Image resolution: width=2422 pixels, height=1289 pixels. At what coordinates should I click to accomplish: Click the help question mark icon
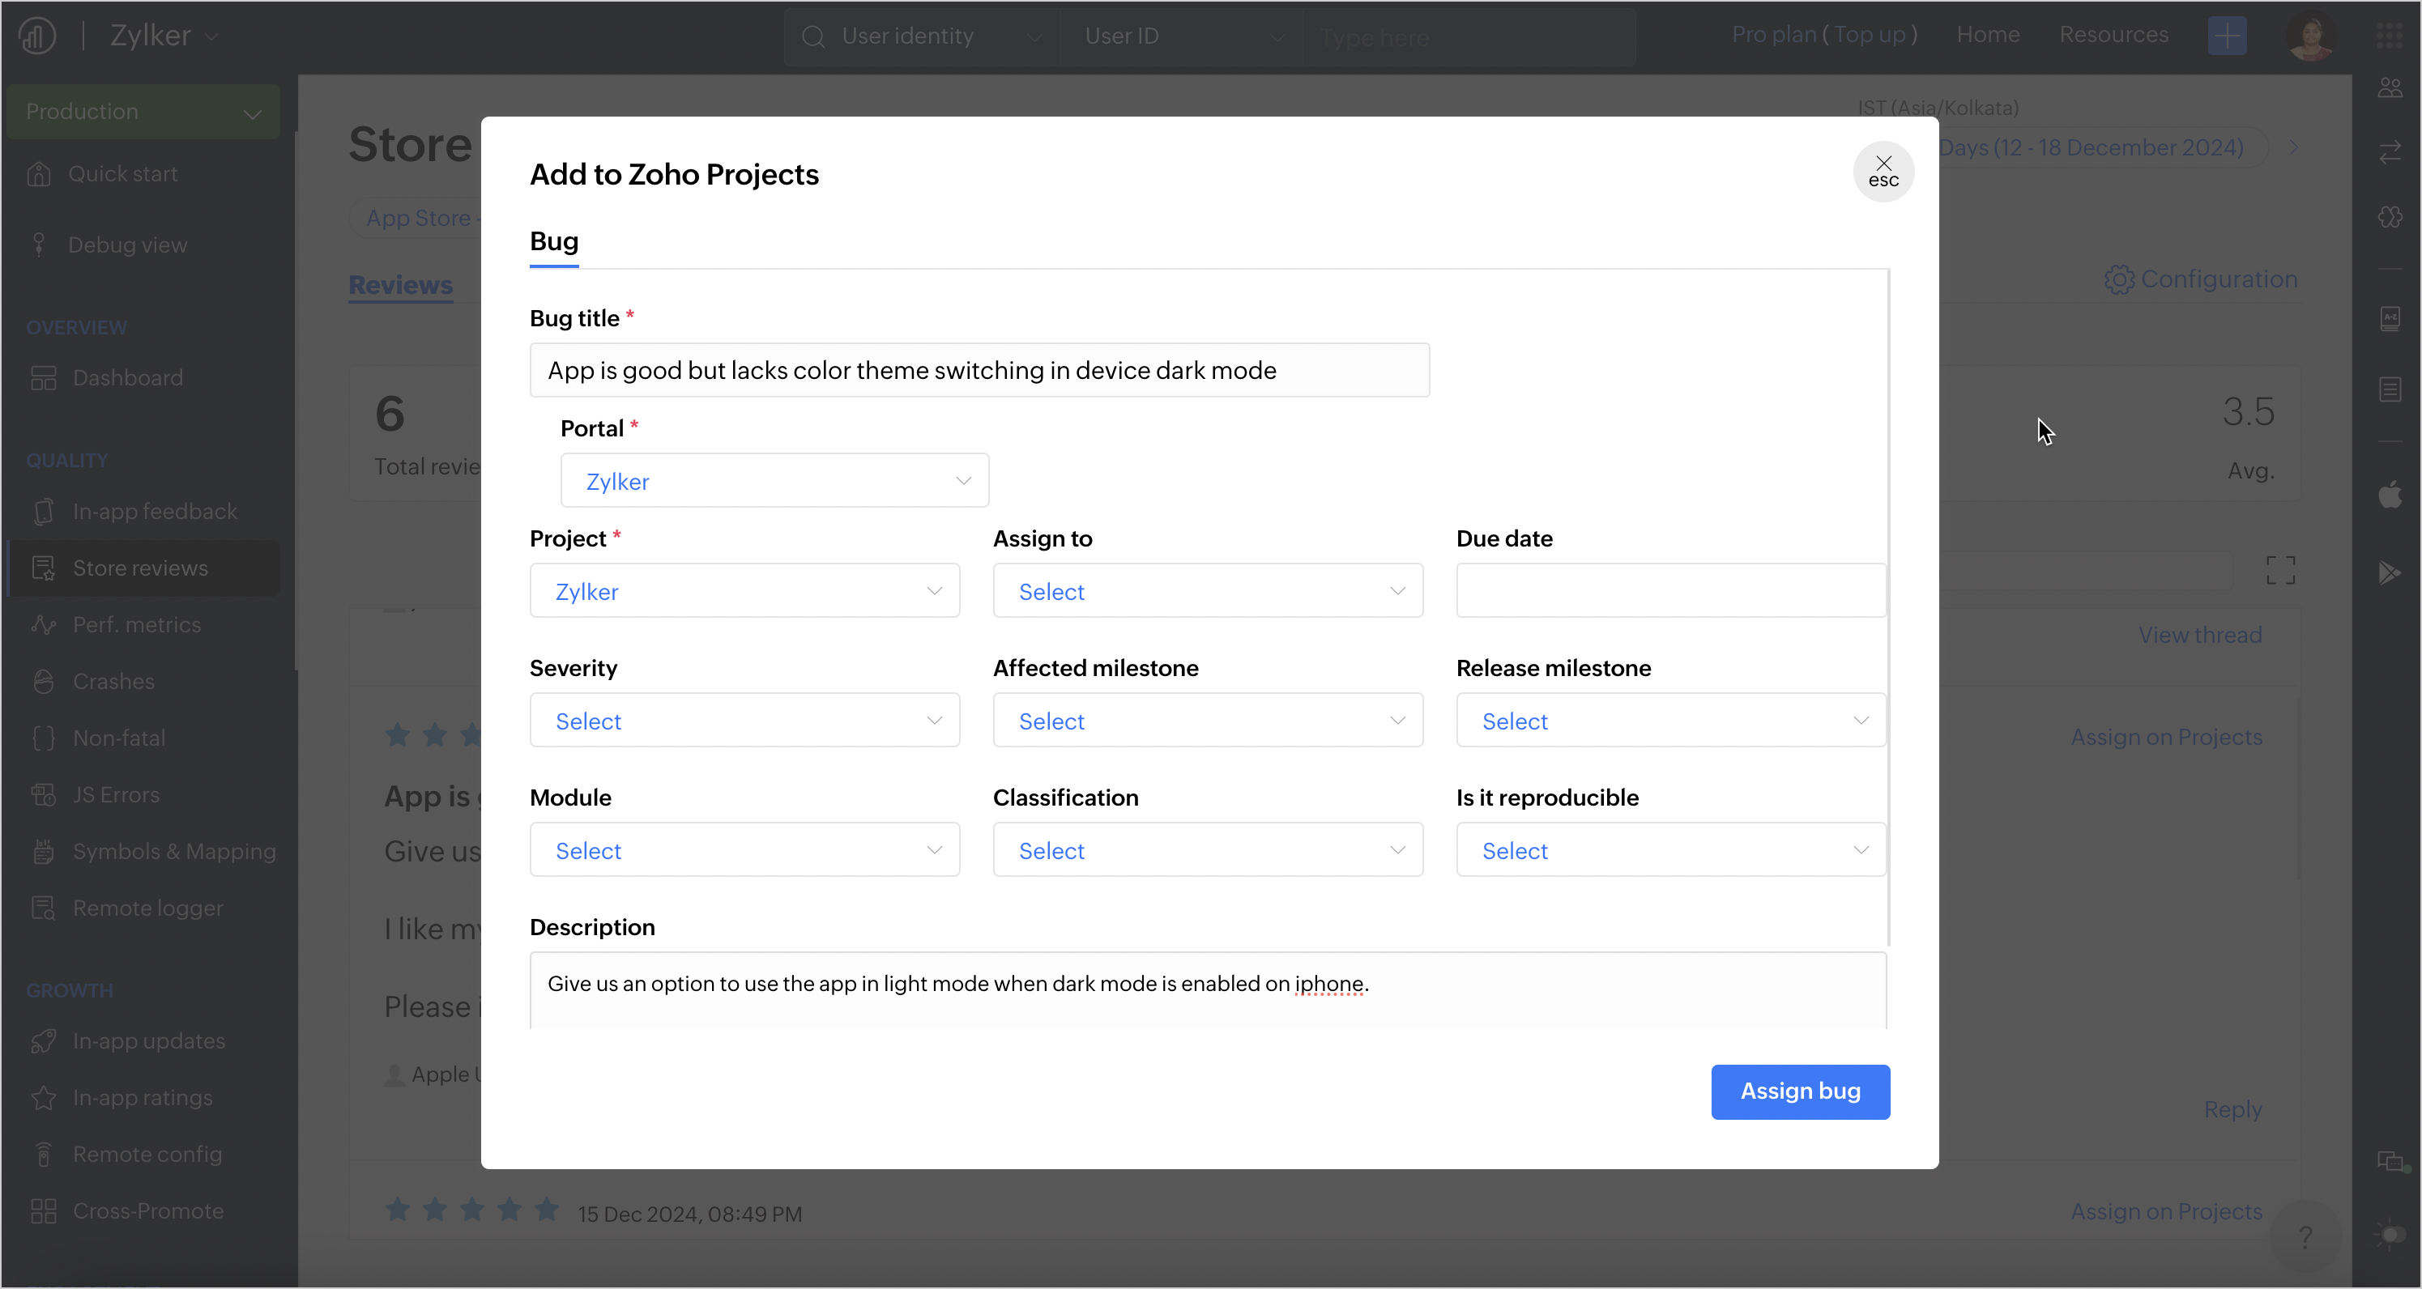click(2305, 1236)
